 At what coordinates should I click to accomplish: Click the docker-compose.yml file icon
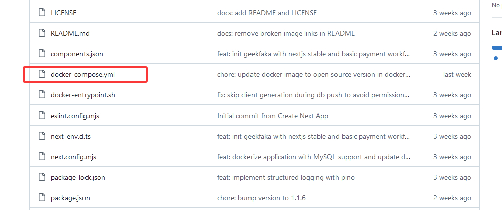pos(42,74)
